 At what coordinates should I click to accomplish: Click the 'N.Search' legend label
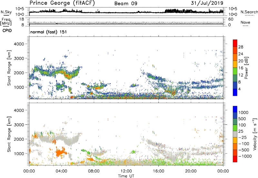pos(249,12)
